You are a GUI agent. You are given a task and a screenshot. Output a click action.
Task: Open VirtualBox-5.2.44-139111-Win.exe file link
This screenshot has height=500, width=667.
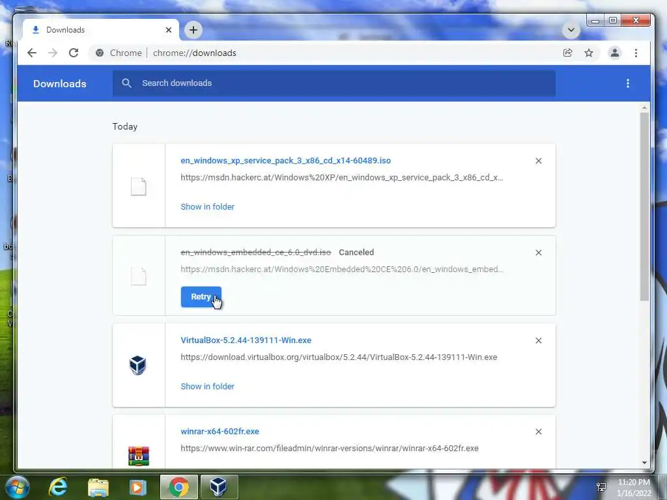(x=246, y=340)
